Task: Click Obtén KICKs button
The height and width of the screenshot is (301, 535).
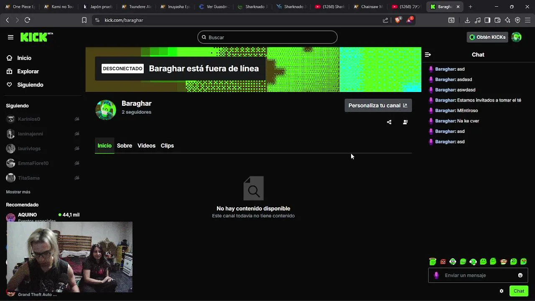Action: (487, 37)
